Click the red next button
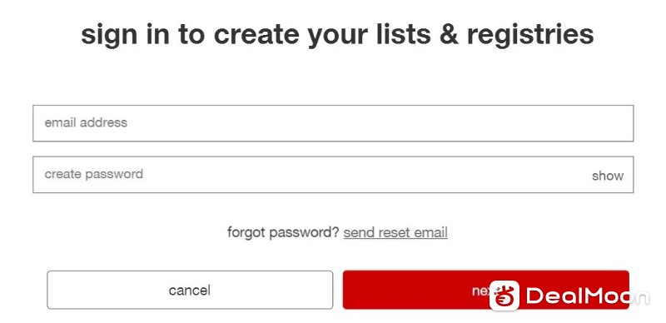666x323 pixels. tap(486, 290)
